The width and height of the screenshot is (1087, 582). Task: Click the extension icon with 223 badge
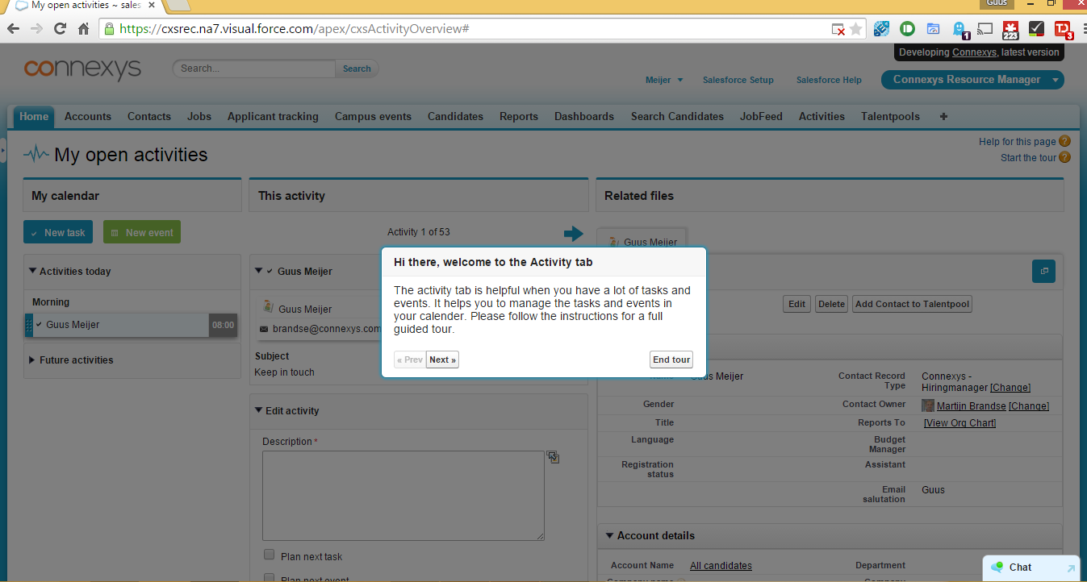tap(1010, 30)
